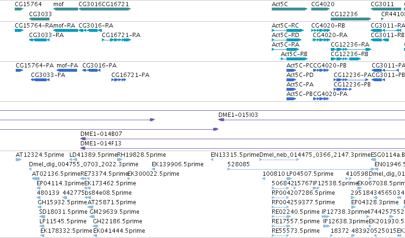
Task: Open protein CG3016-PA
Action: pyautogui.click(x=99, y=66)
